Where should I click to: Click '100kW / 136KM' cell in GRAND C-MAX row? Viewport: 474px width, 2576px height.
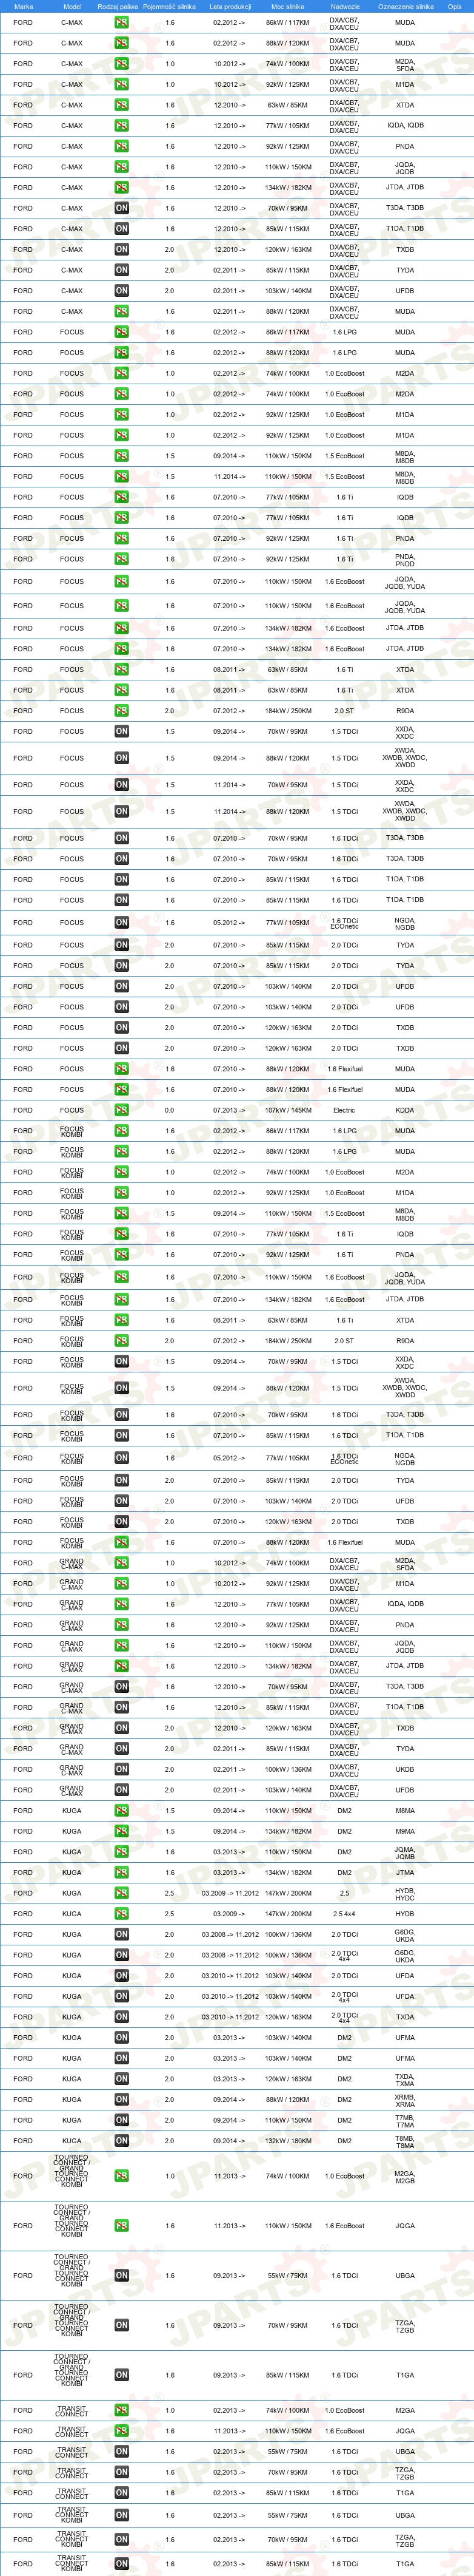289,1769
